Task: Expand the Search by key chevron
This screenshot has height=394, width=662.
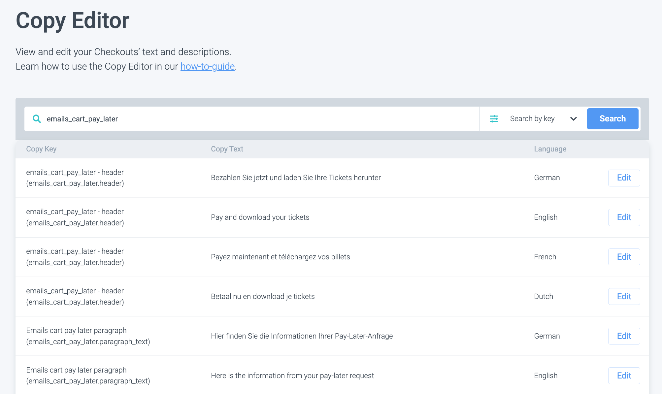Action: [574, 119]
